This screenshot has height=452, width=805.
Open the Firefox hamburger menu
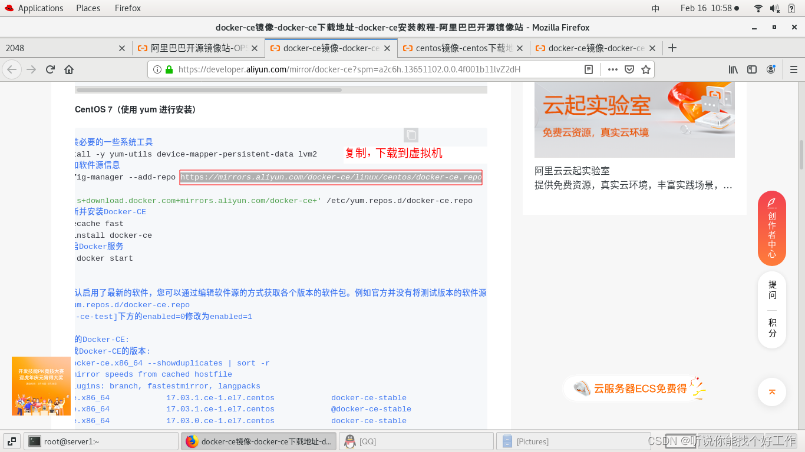click(x=793, y=69)
